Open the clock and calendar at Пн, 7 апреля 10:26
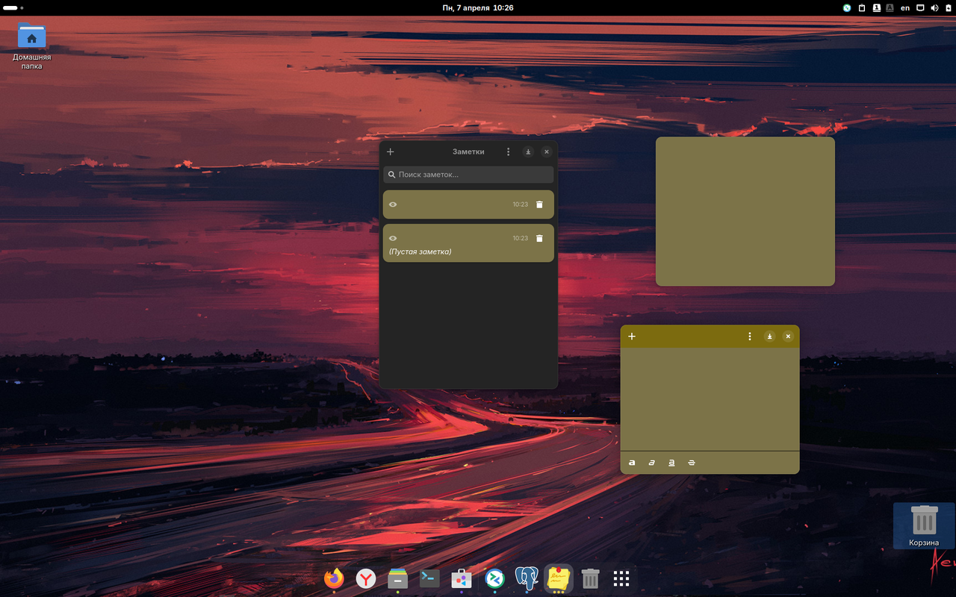The width and height of the screenshot is (956, 597). click(x=478, y=7)
